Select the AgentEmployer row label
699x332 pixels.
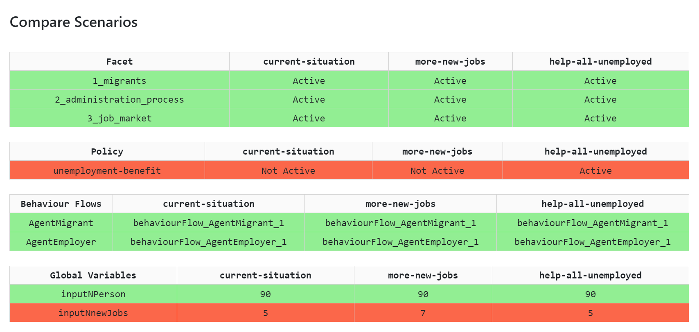pyautogui.click(x=61, y=242)
